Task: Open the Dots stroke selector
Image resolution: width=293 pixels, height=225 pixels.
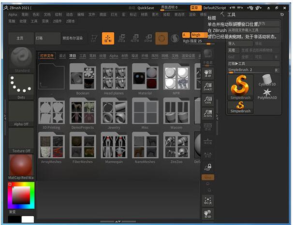Action: coord(21,87)
